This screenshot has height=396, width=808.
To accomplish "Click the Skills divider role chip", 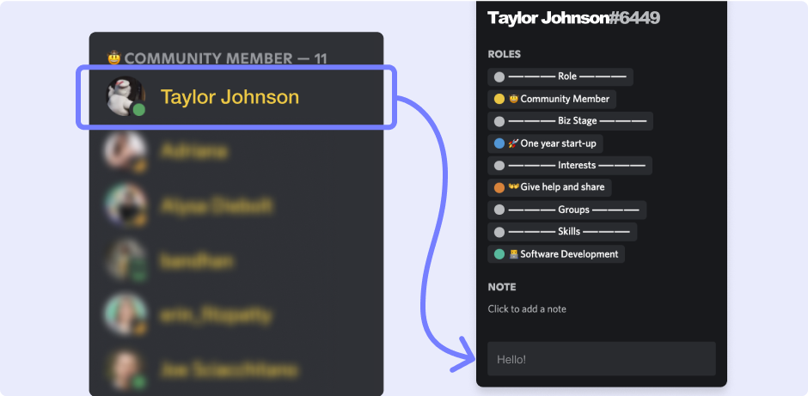I will point(562,232).
